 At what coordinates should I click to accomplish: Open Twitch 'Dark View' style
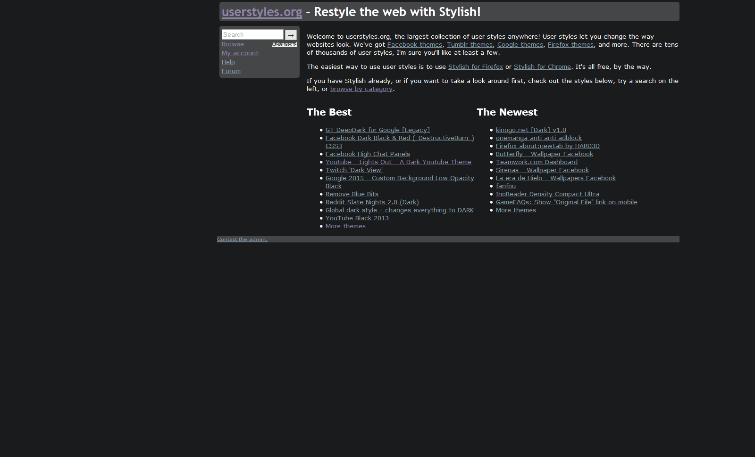click(x=354, y=170)
